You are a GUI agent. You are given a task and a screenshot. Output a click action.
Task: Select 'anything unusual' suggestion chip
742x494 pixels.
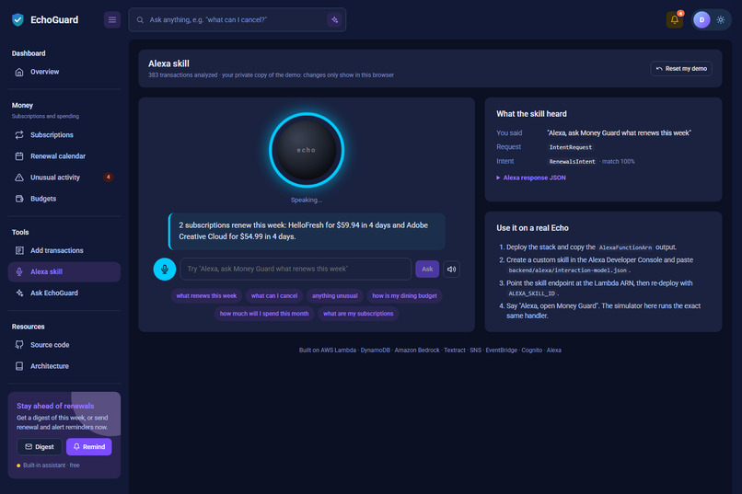(334, 296)
